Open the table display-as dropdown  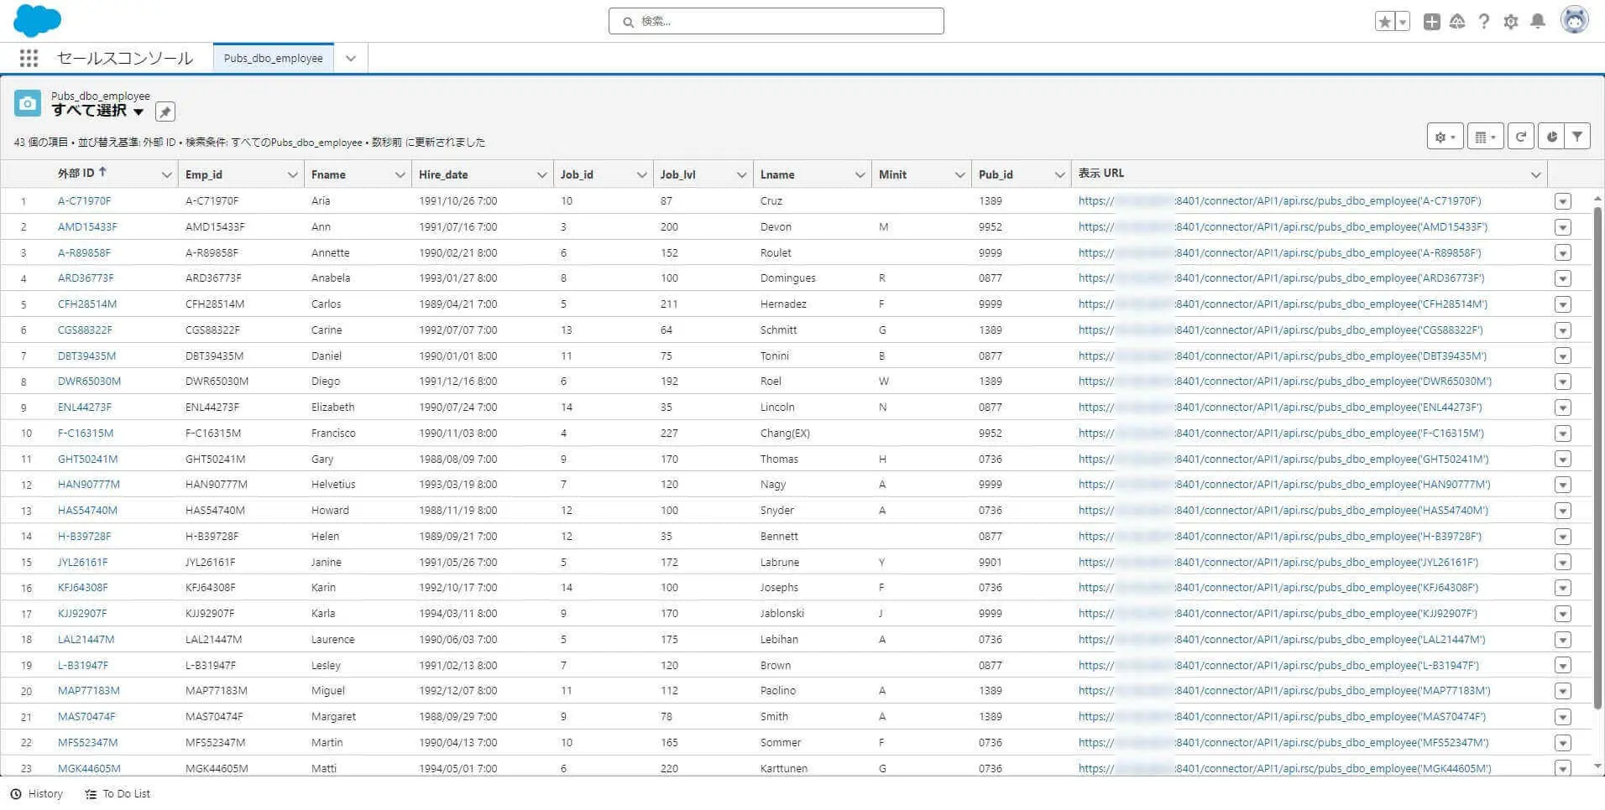(1484, 137)
